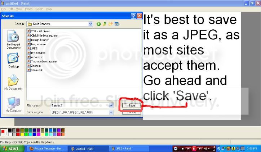This screenshot has height=152, width=261.
Task: Expand the File name dropdown arrow
Action: click(x=111, y=105)
